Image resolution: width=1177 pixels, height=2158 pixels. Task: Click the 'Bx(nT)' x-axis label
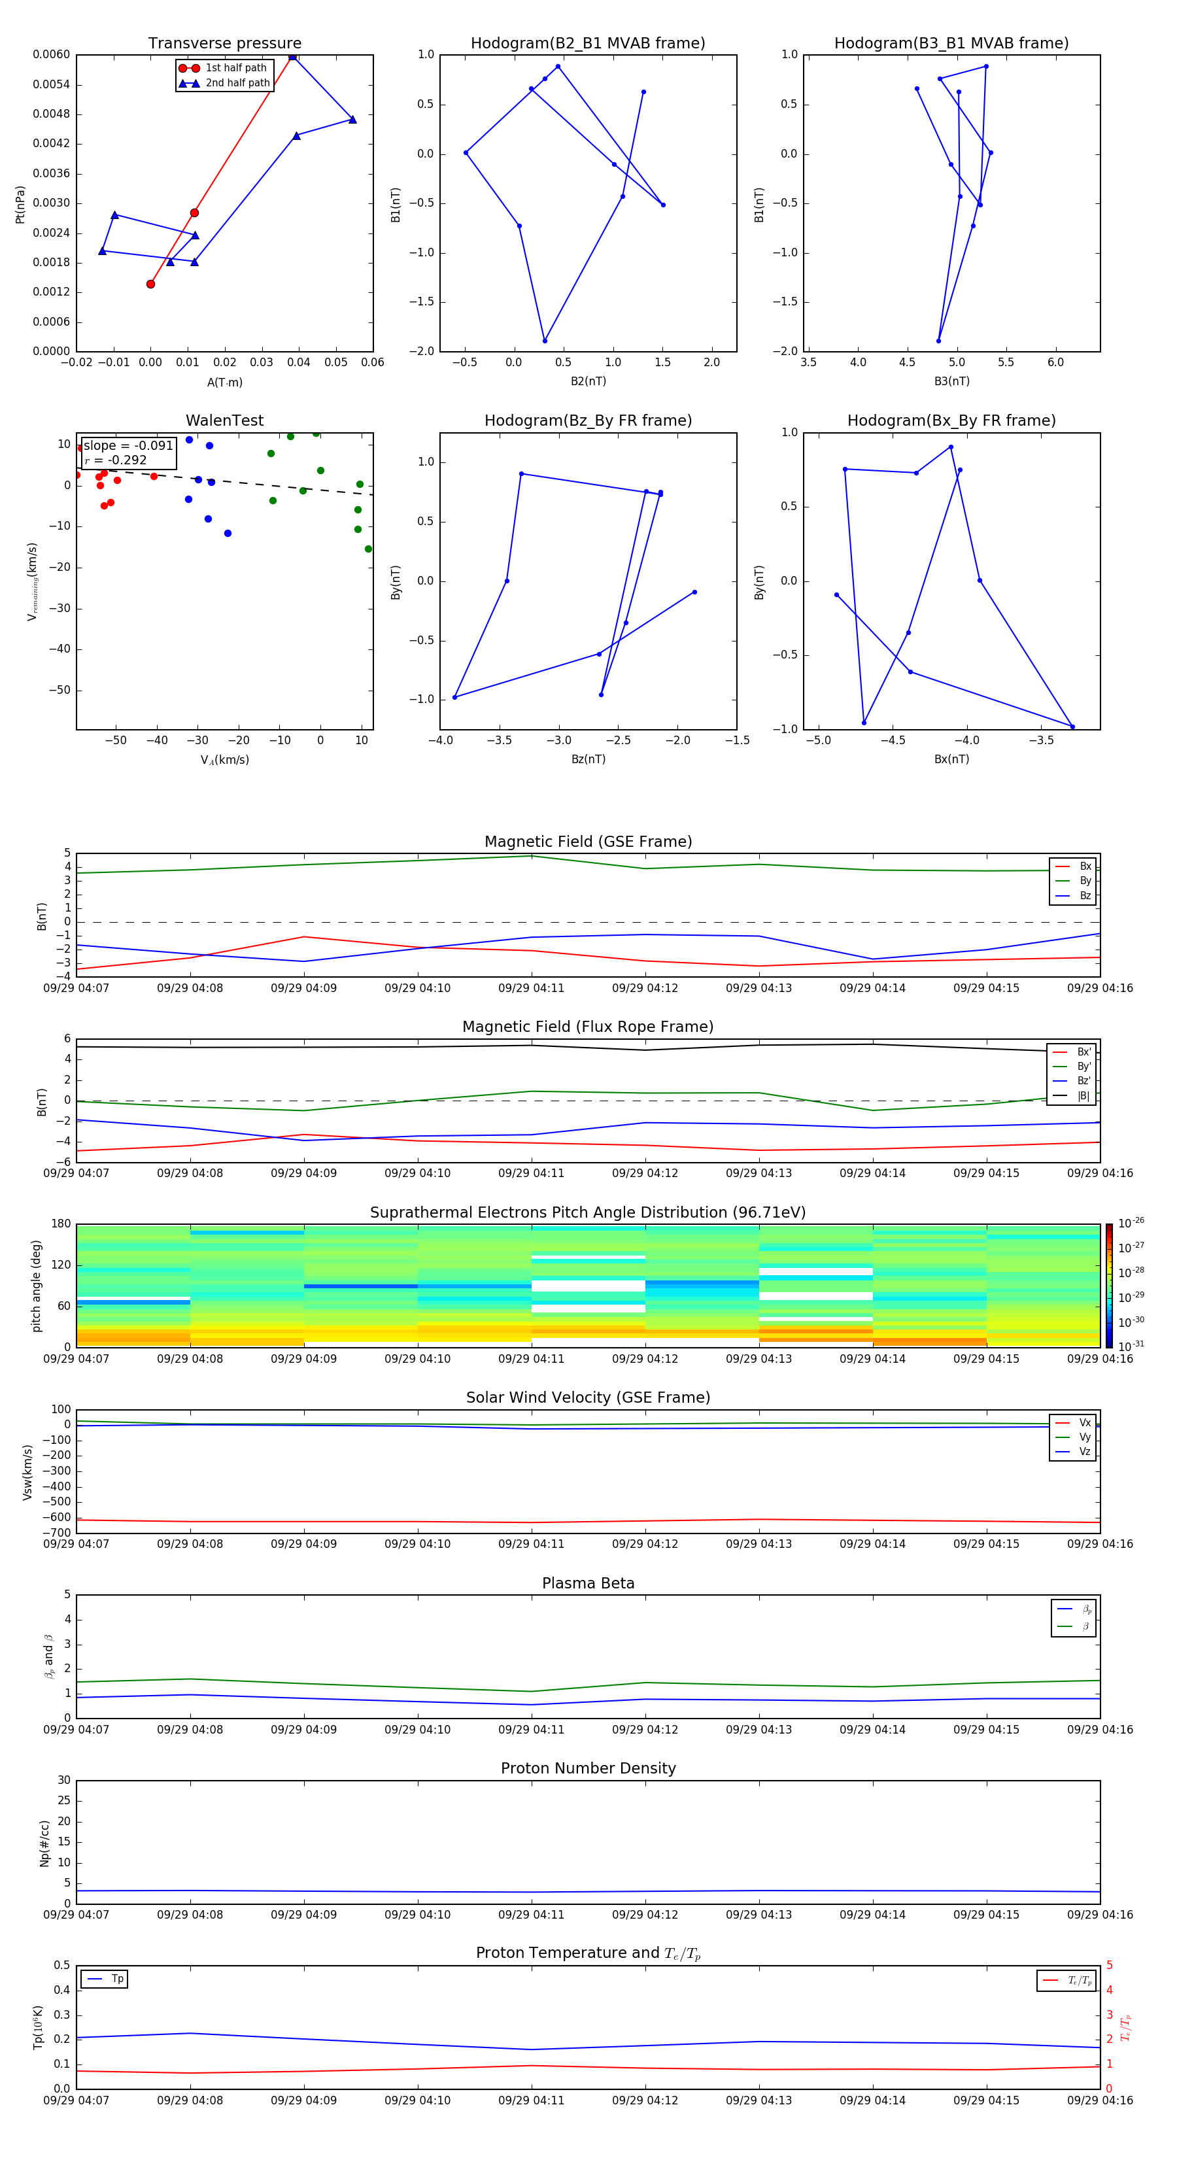coord(951,759)
